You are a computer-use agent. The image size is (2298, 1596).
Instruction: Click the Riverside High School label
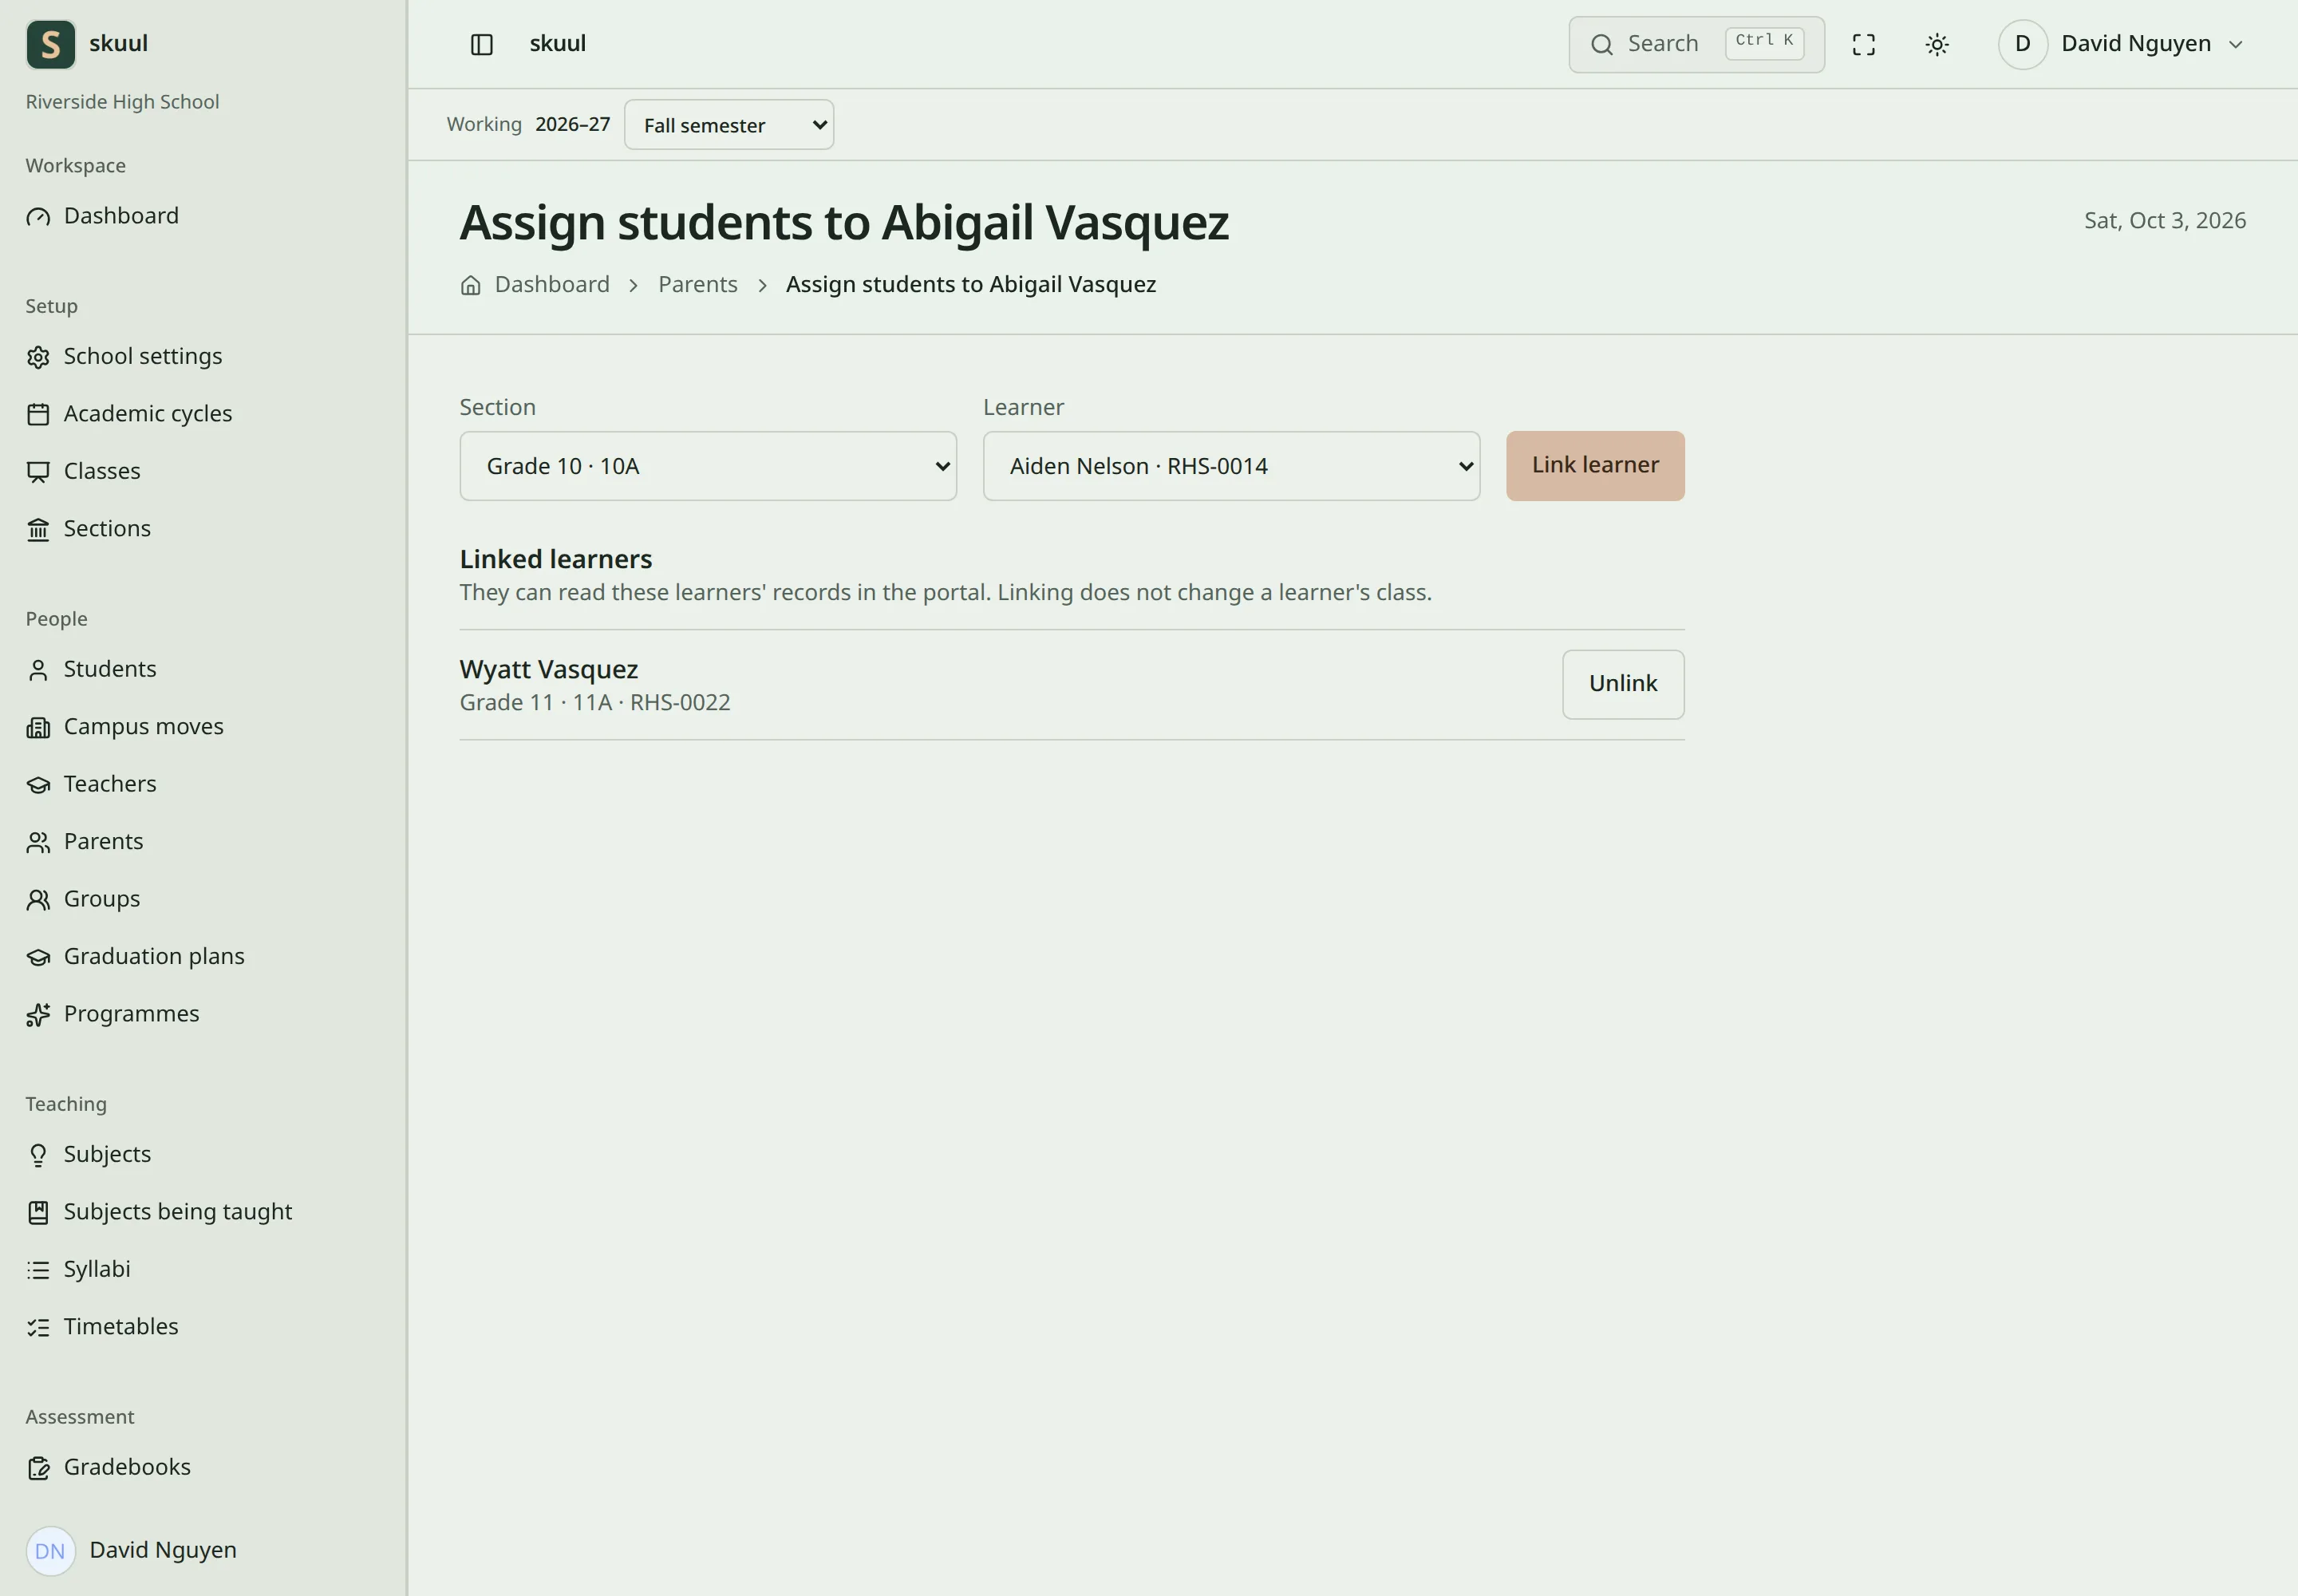(122, 102)
